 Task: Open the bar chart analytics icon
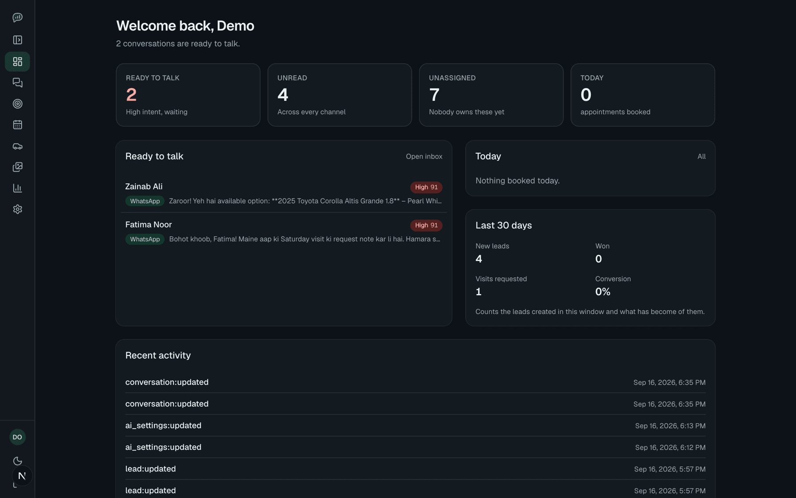17,188
